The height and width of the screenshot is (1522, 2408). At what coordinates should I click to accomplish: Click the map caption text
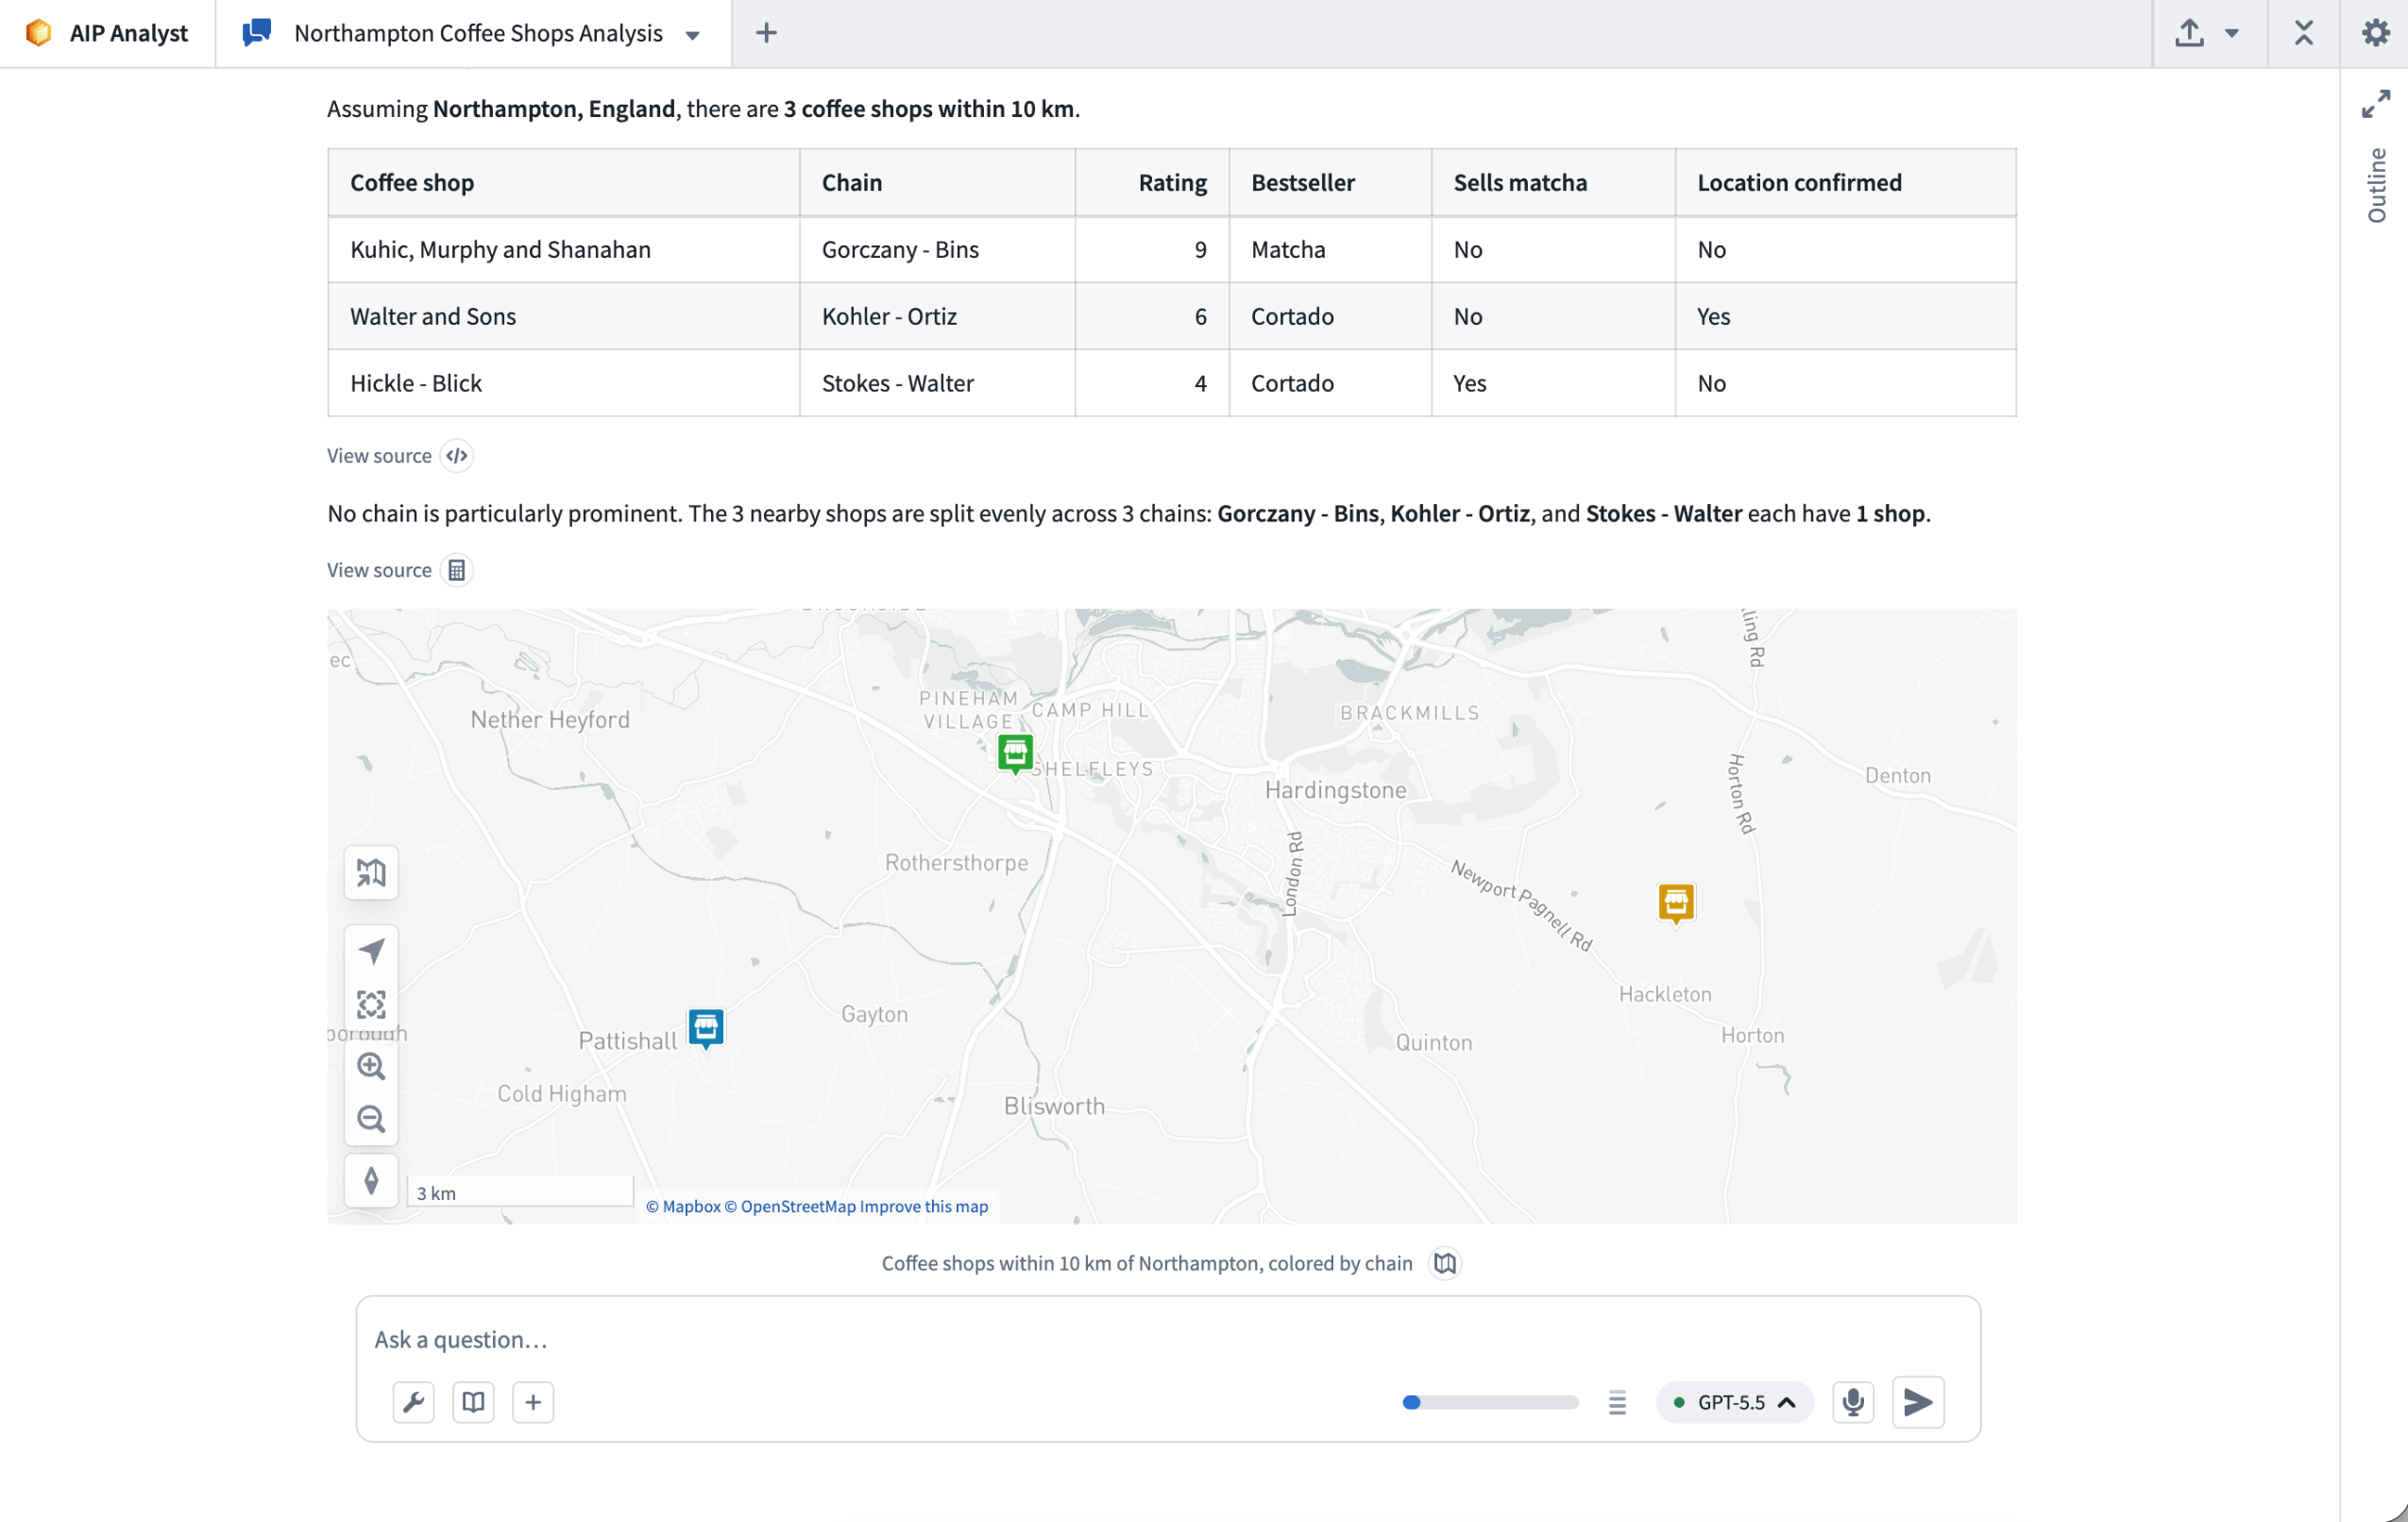(1147, 1263)
